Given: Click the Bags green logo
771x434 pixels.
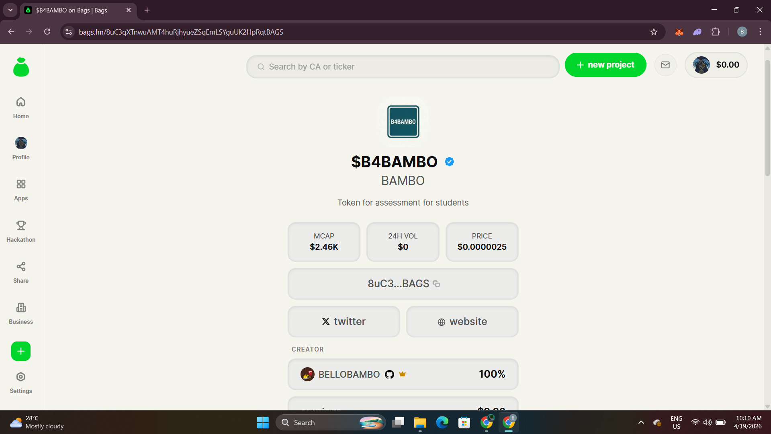Looking at the screenshot, I should (21, 67).
